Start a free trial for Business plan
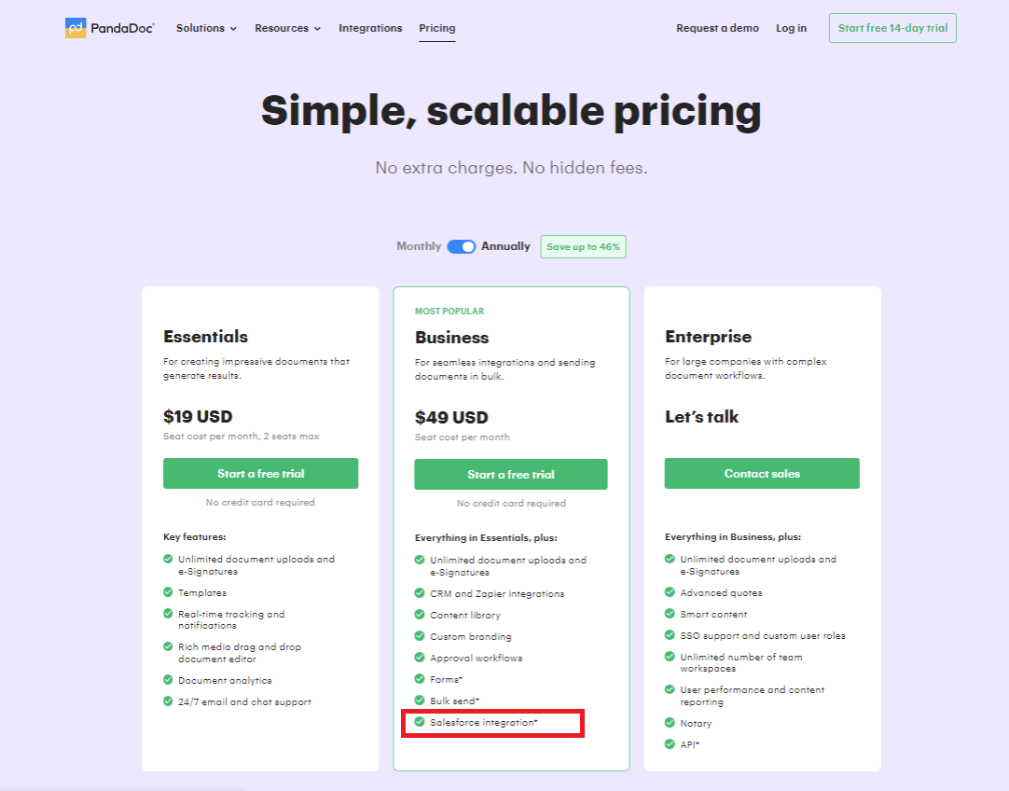Viewport: 1009px width, 791px height. (x=511, y=475)
